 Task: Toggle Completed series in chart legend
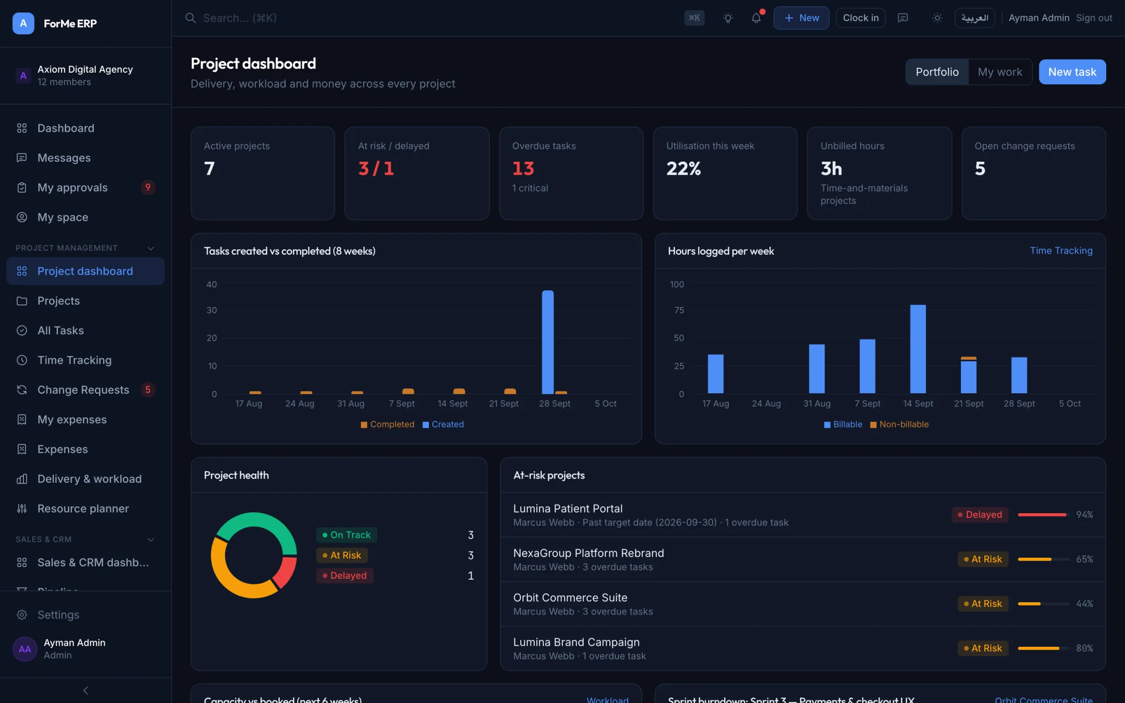387,424
